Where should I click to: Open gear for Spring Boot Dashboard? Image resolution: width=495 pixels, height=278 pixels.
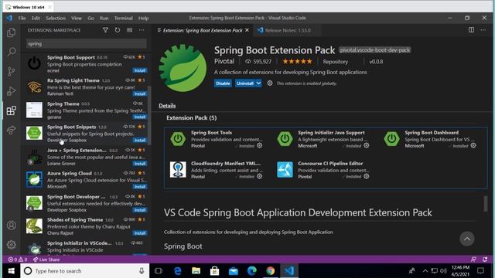(x=473, y=146)
